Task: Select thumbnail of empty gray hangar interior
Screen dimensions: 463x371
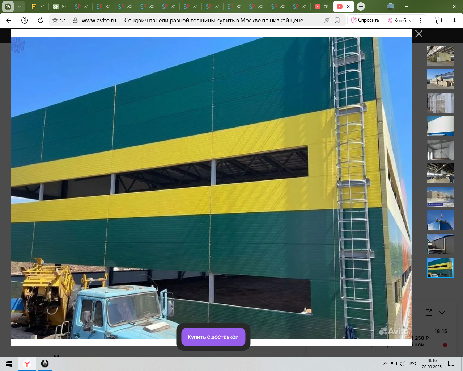Action: [440, 150]
